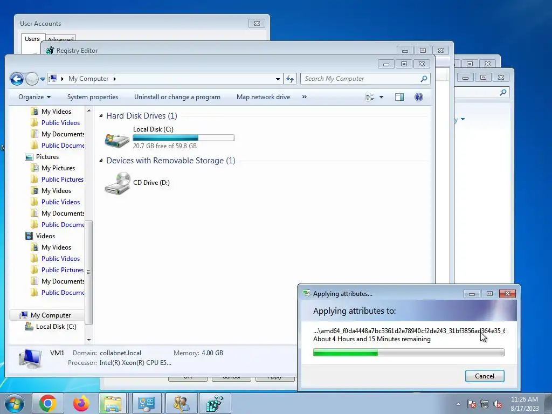Switch to Registry Editor taskbar button
The width and height of the screenshot is (552, 414).
(x=215, y=403)
